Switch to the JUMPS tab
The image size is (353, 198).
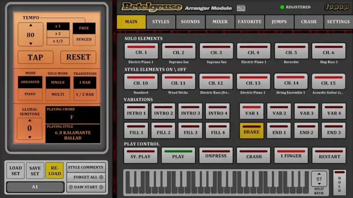tap(279, 22)
